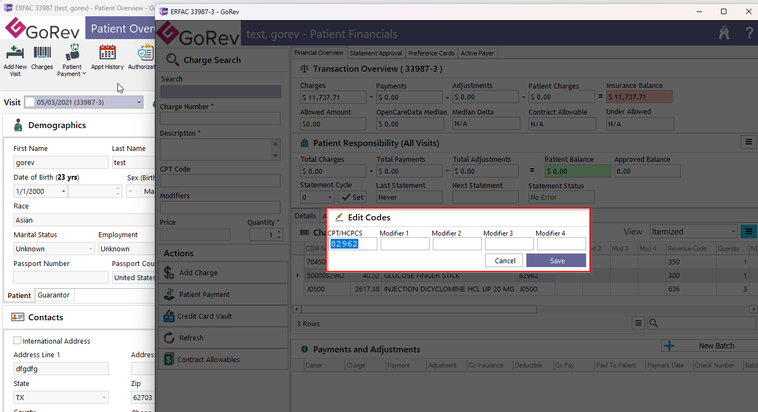Cancel the Edit Codes dialog
Screen dimensions: 758x412
point(505,261)
